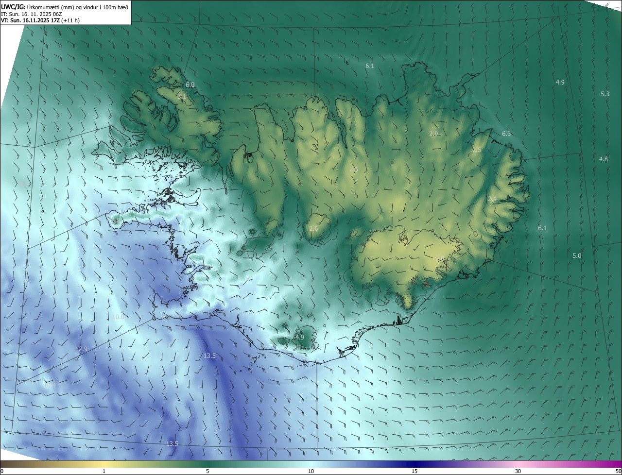Click the 5.0 value label on the map
This screenshot has width=622, height=475.
[x=577, y=255]
